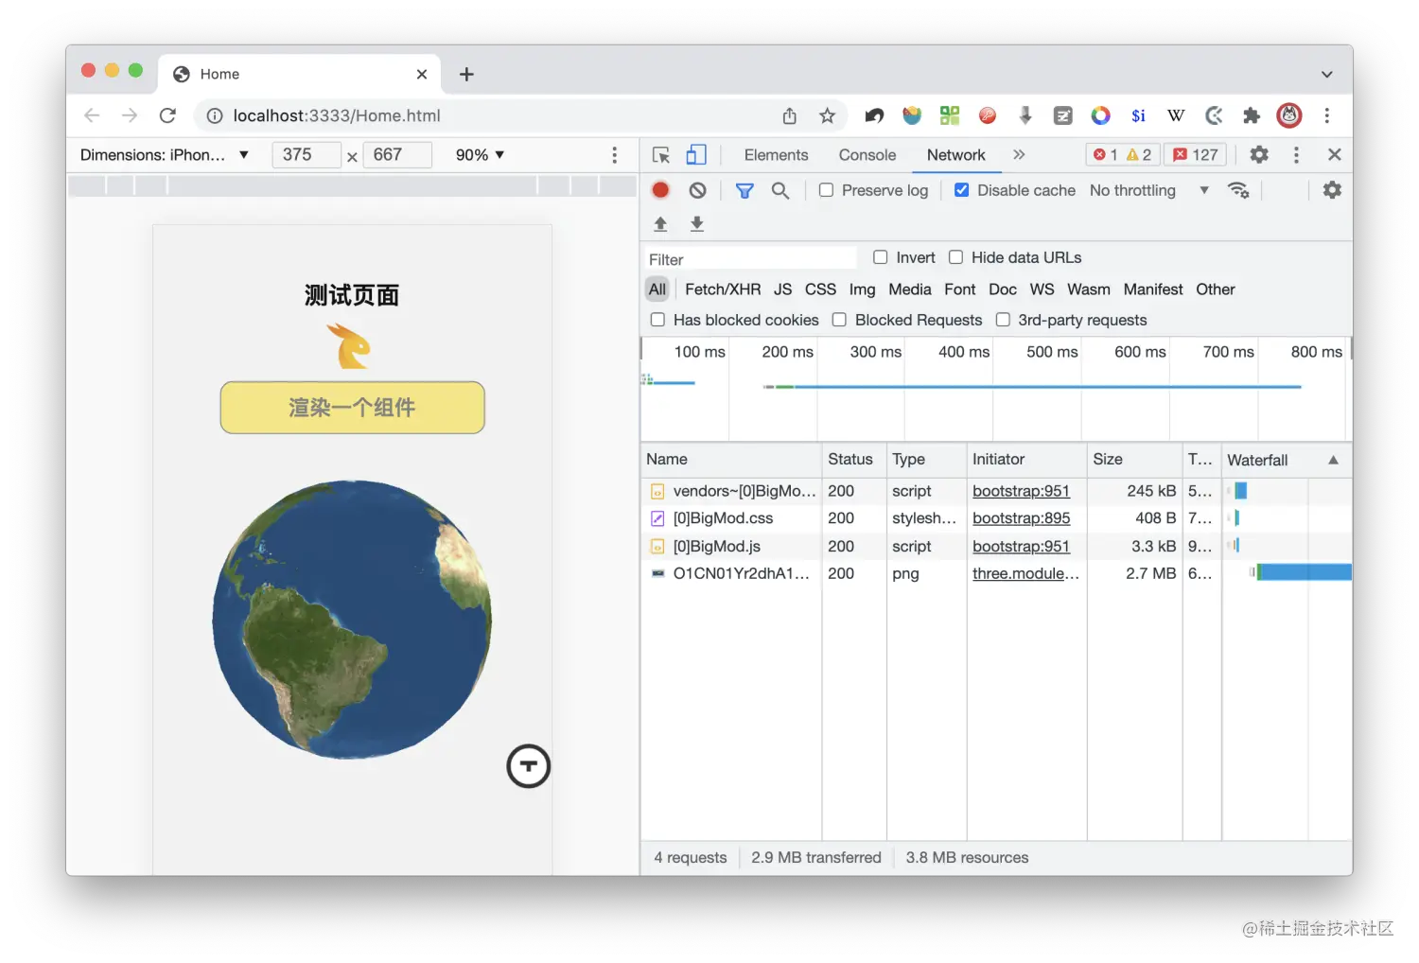Open three.module initiator link
Viewport: 1419px width, 963px height.
[x=1025, y=573]
